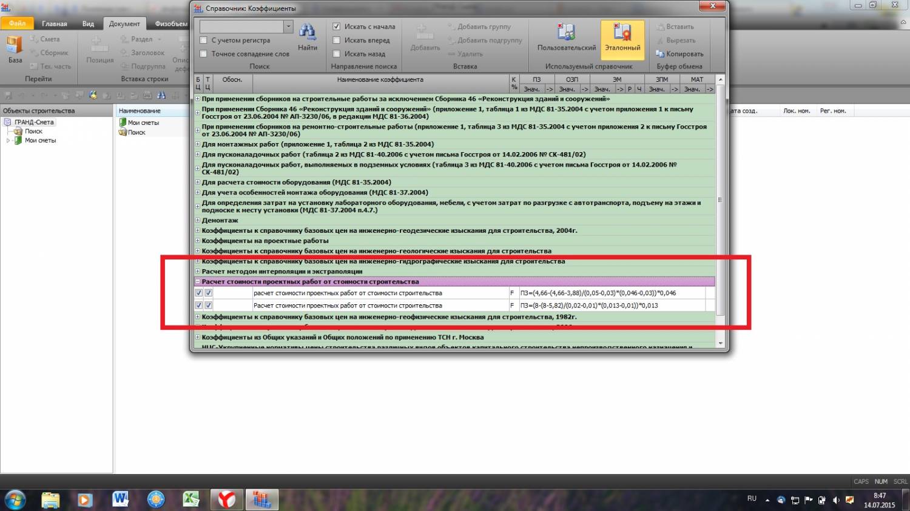
Task: Click the Обосн. column header
Action: coord(232,80)
